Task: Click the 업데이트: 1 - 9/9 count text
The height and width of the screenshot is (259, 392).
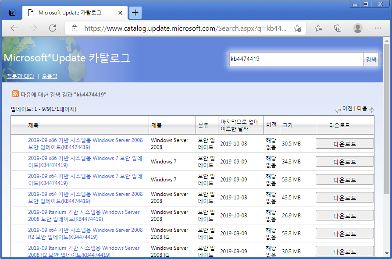Action: coord(43,109)
